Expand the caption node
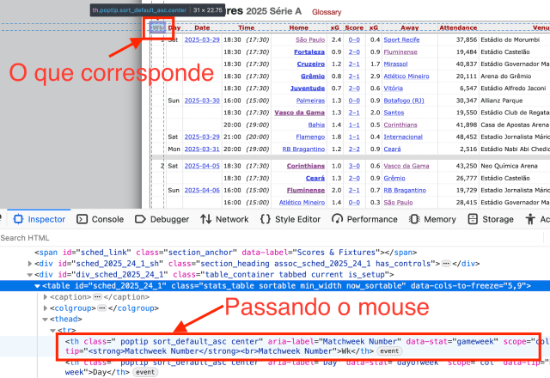The image size is (550, 378). pyautogui.click(x=45, y=297)
